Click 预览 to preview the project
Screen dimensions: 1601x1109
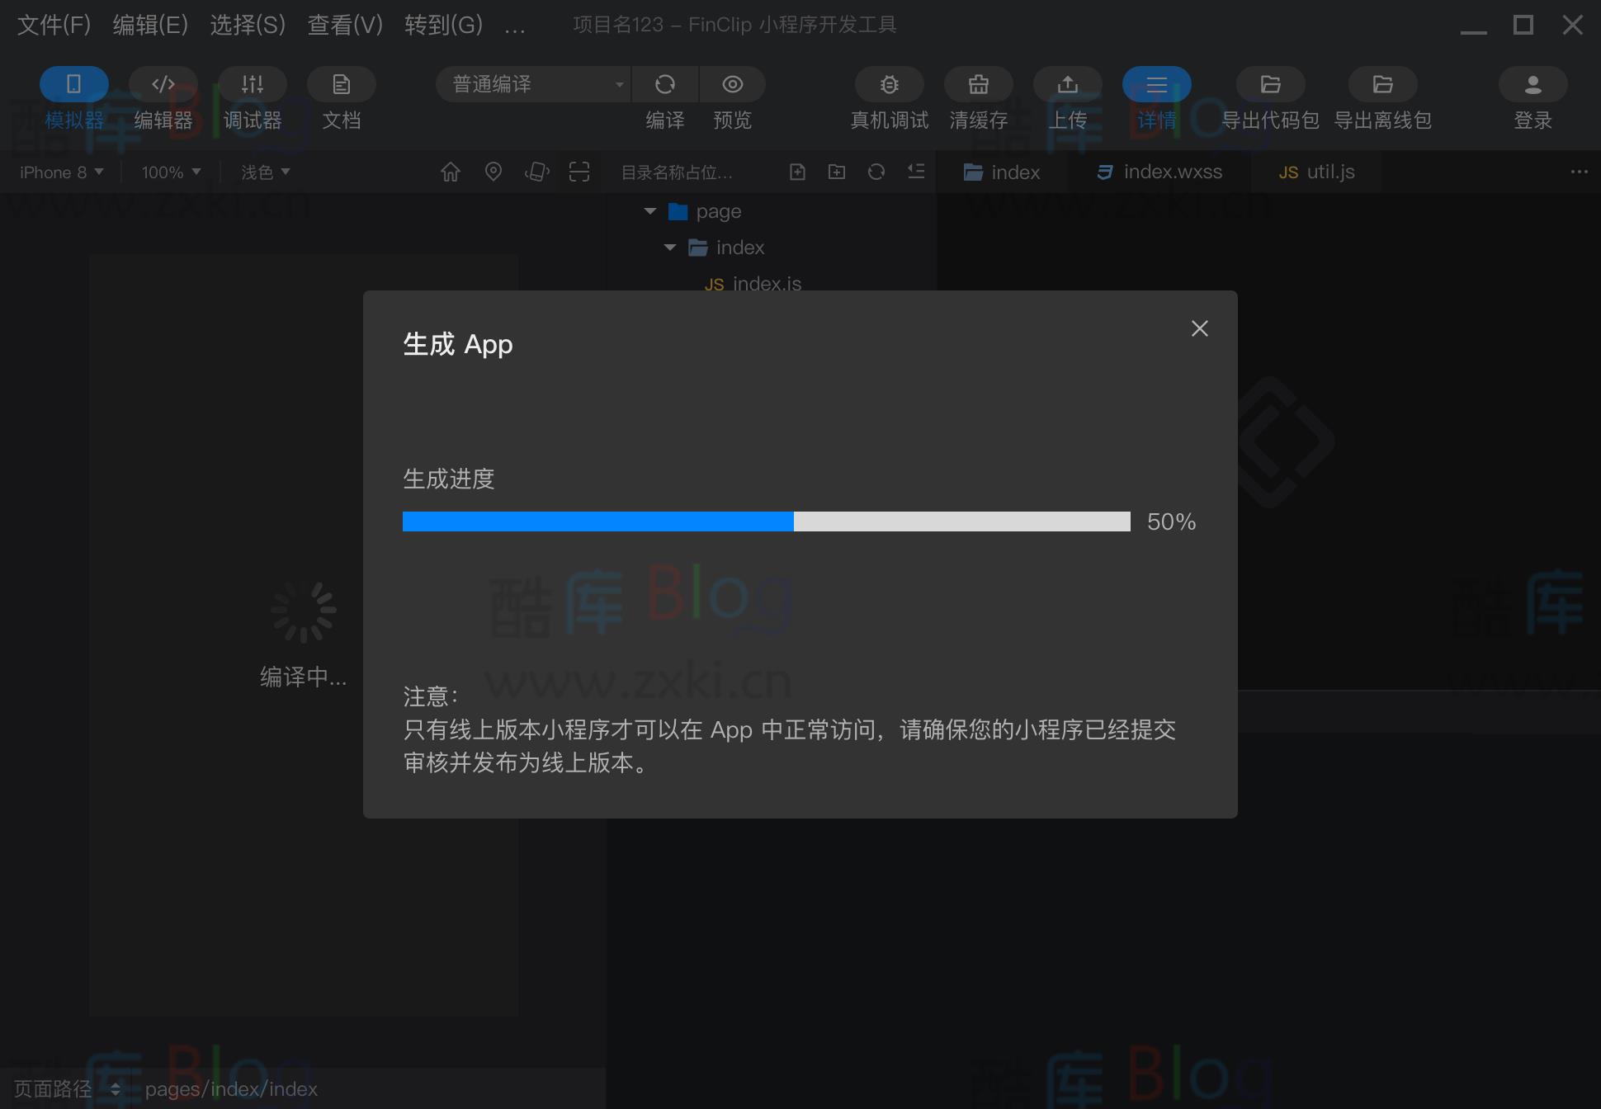732,99
